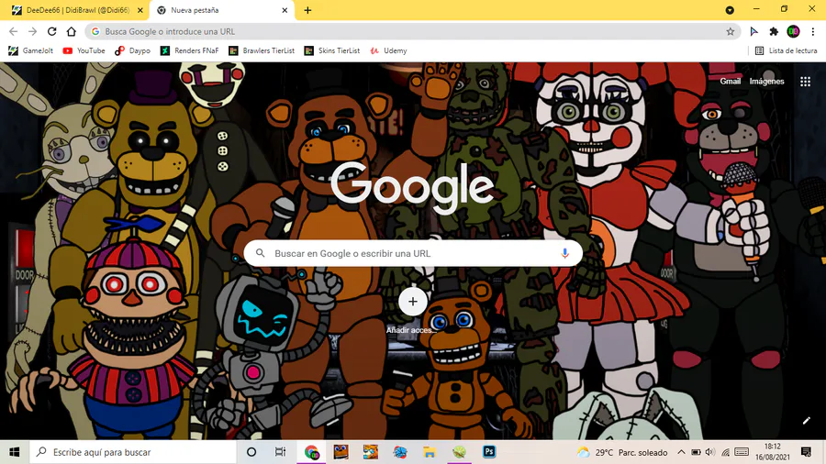Open Cortana circle on taskbar
The height and width of the screenshot is (464, 826).
click(x=251, y=452)
